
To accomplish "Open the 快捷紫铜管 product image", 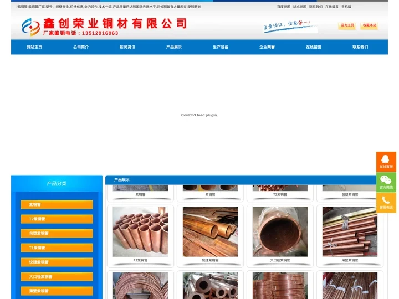I will [x=210, y=231].
